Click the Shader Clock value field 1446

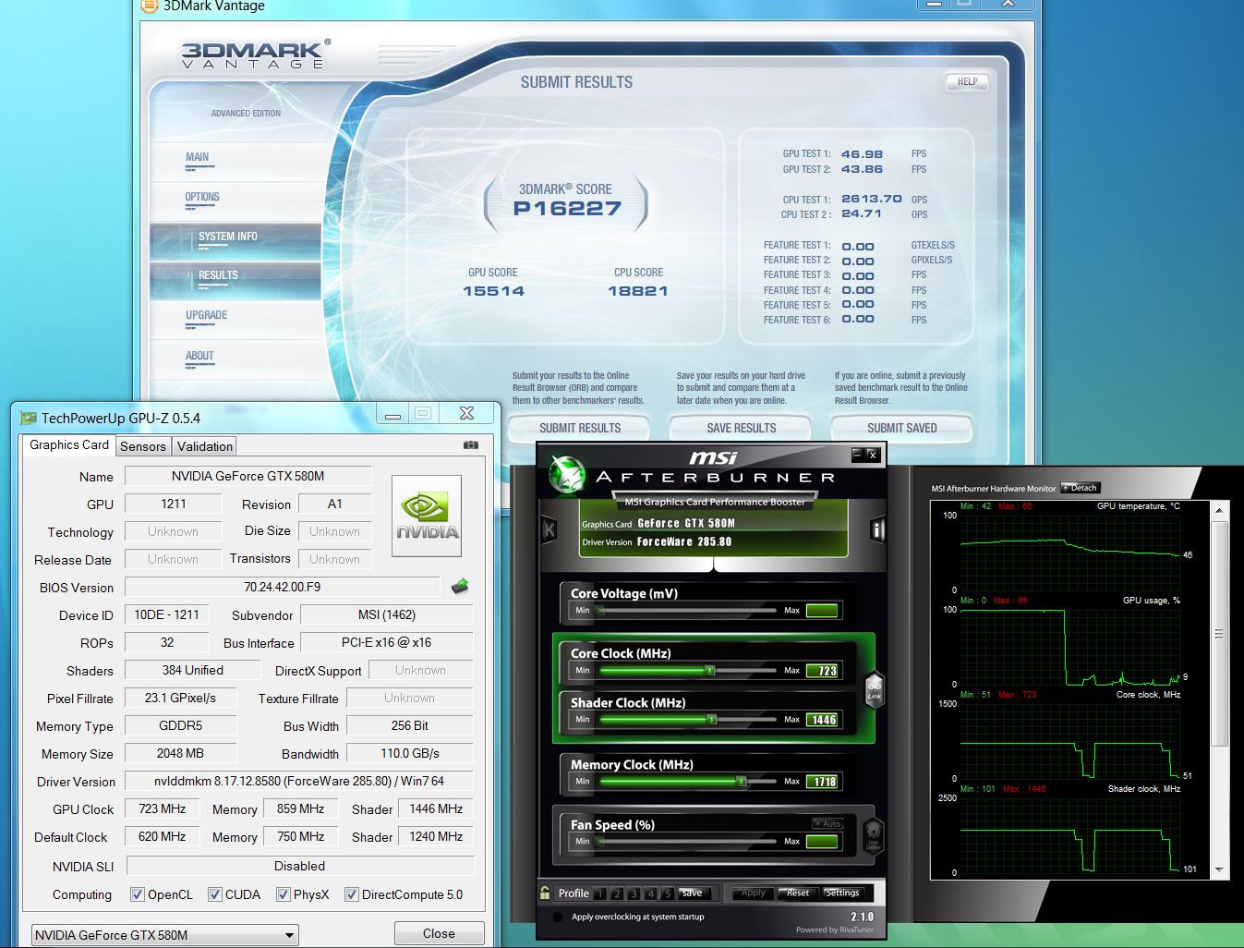(x=822, y=720)
